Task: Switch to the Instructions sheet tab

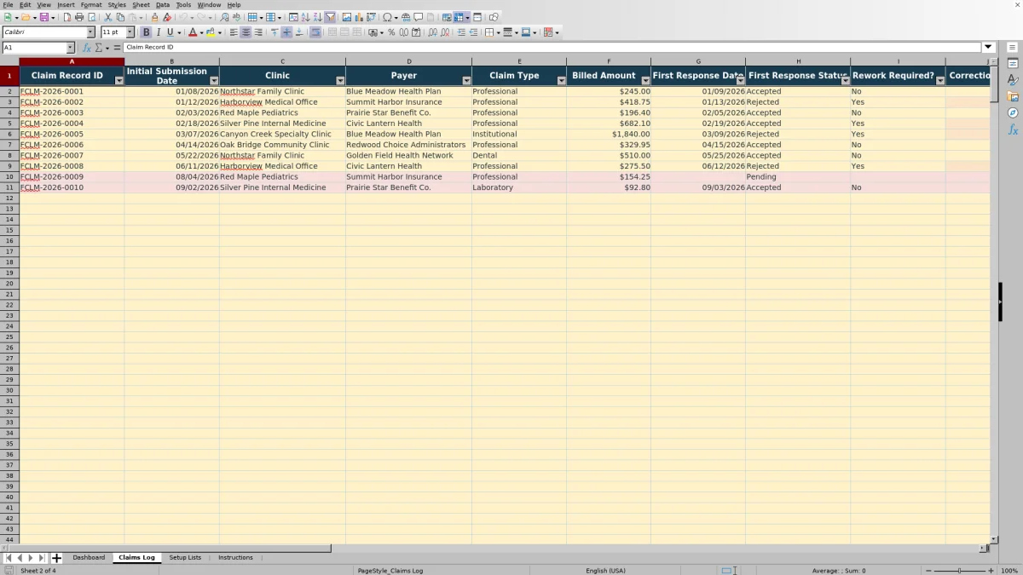Action: (x=235, y=558)
